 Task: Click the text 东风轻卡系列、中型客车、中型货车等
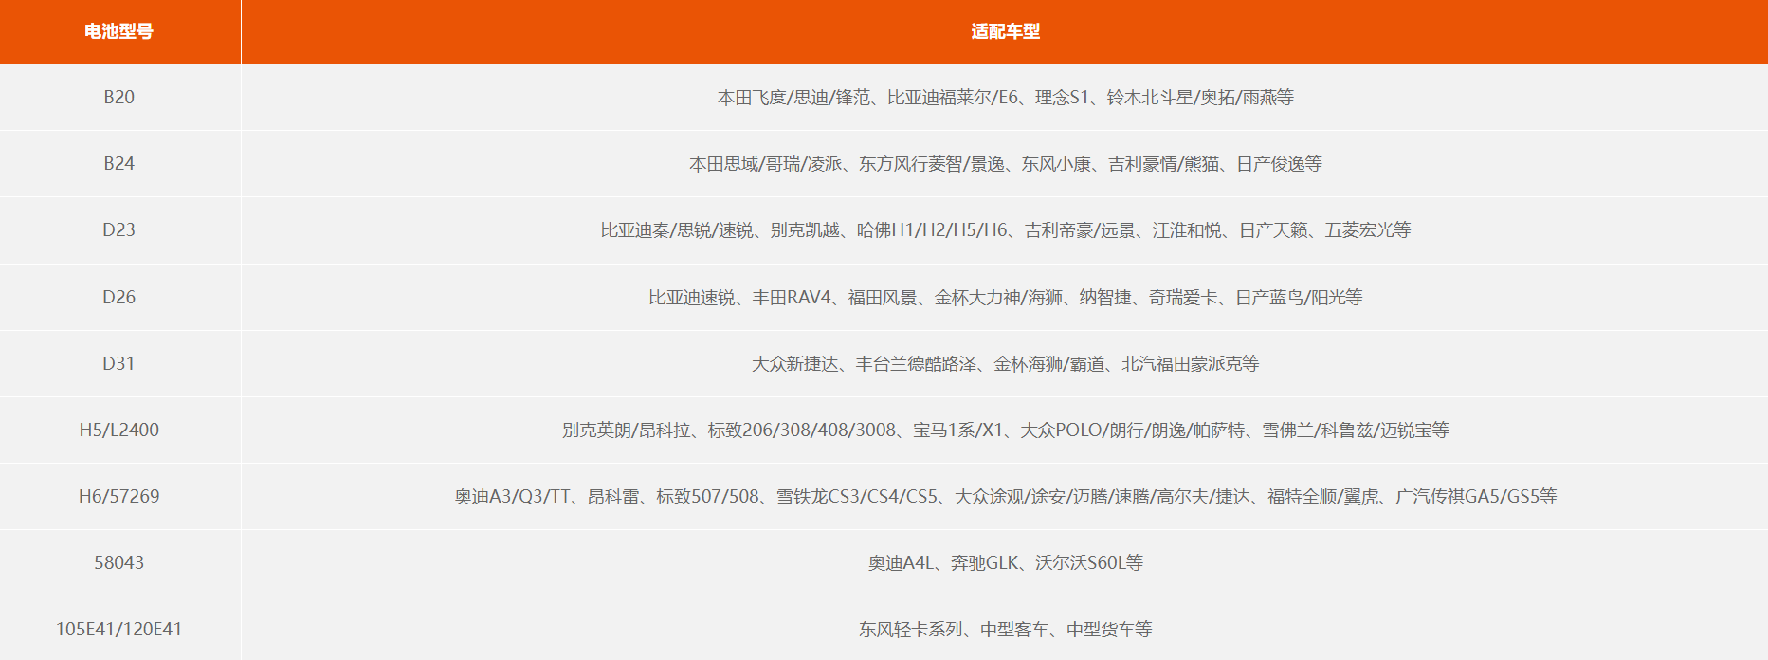(x=1005, y=629)
